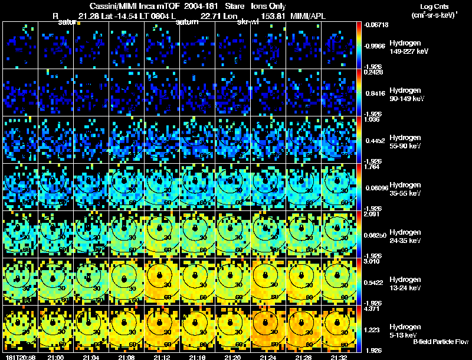The height and width of the screenshot is (360, 472).
Task: Select the 24-35 keV panel at 21:04
Action: coord(91,235)
